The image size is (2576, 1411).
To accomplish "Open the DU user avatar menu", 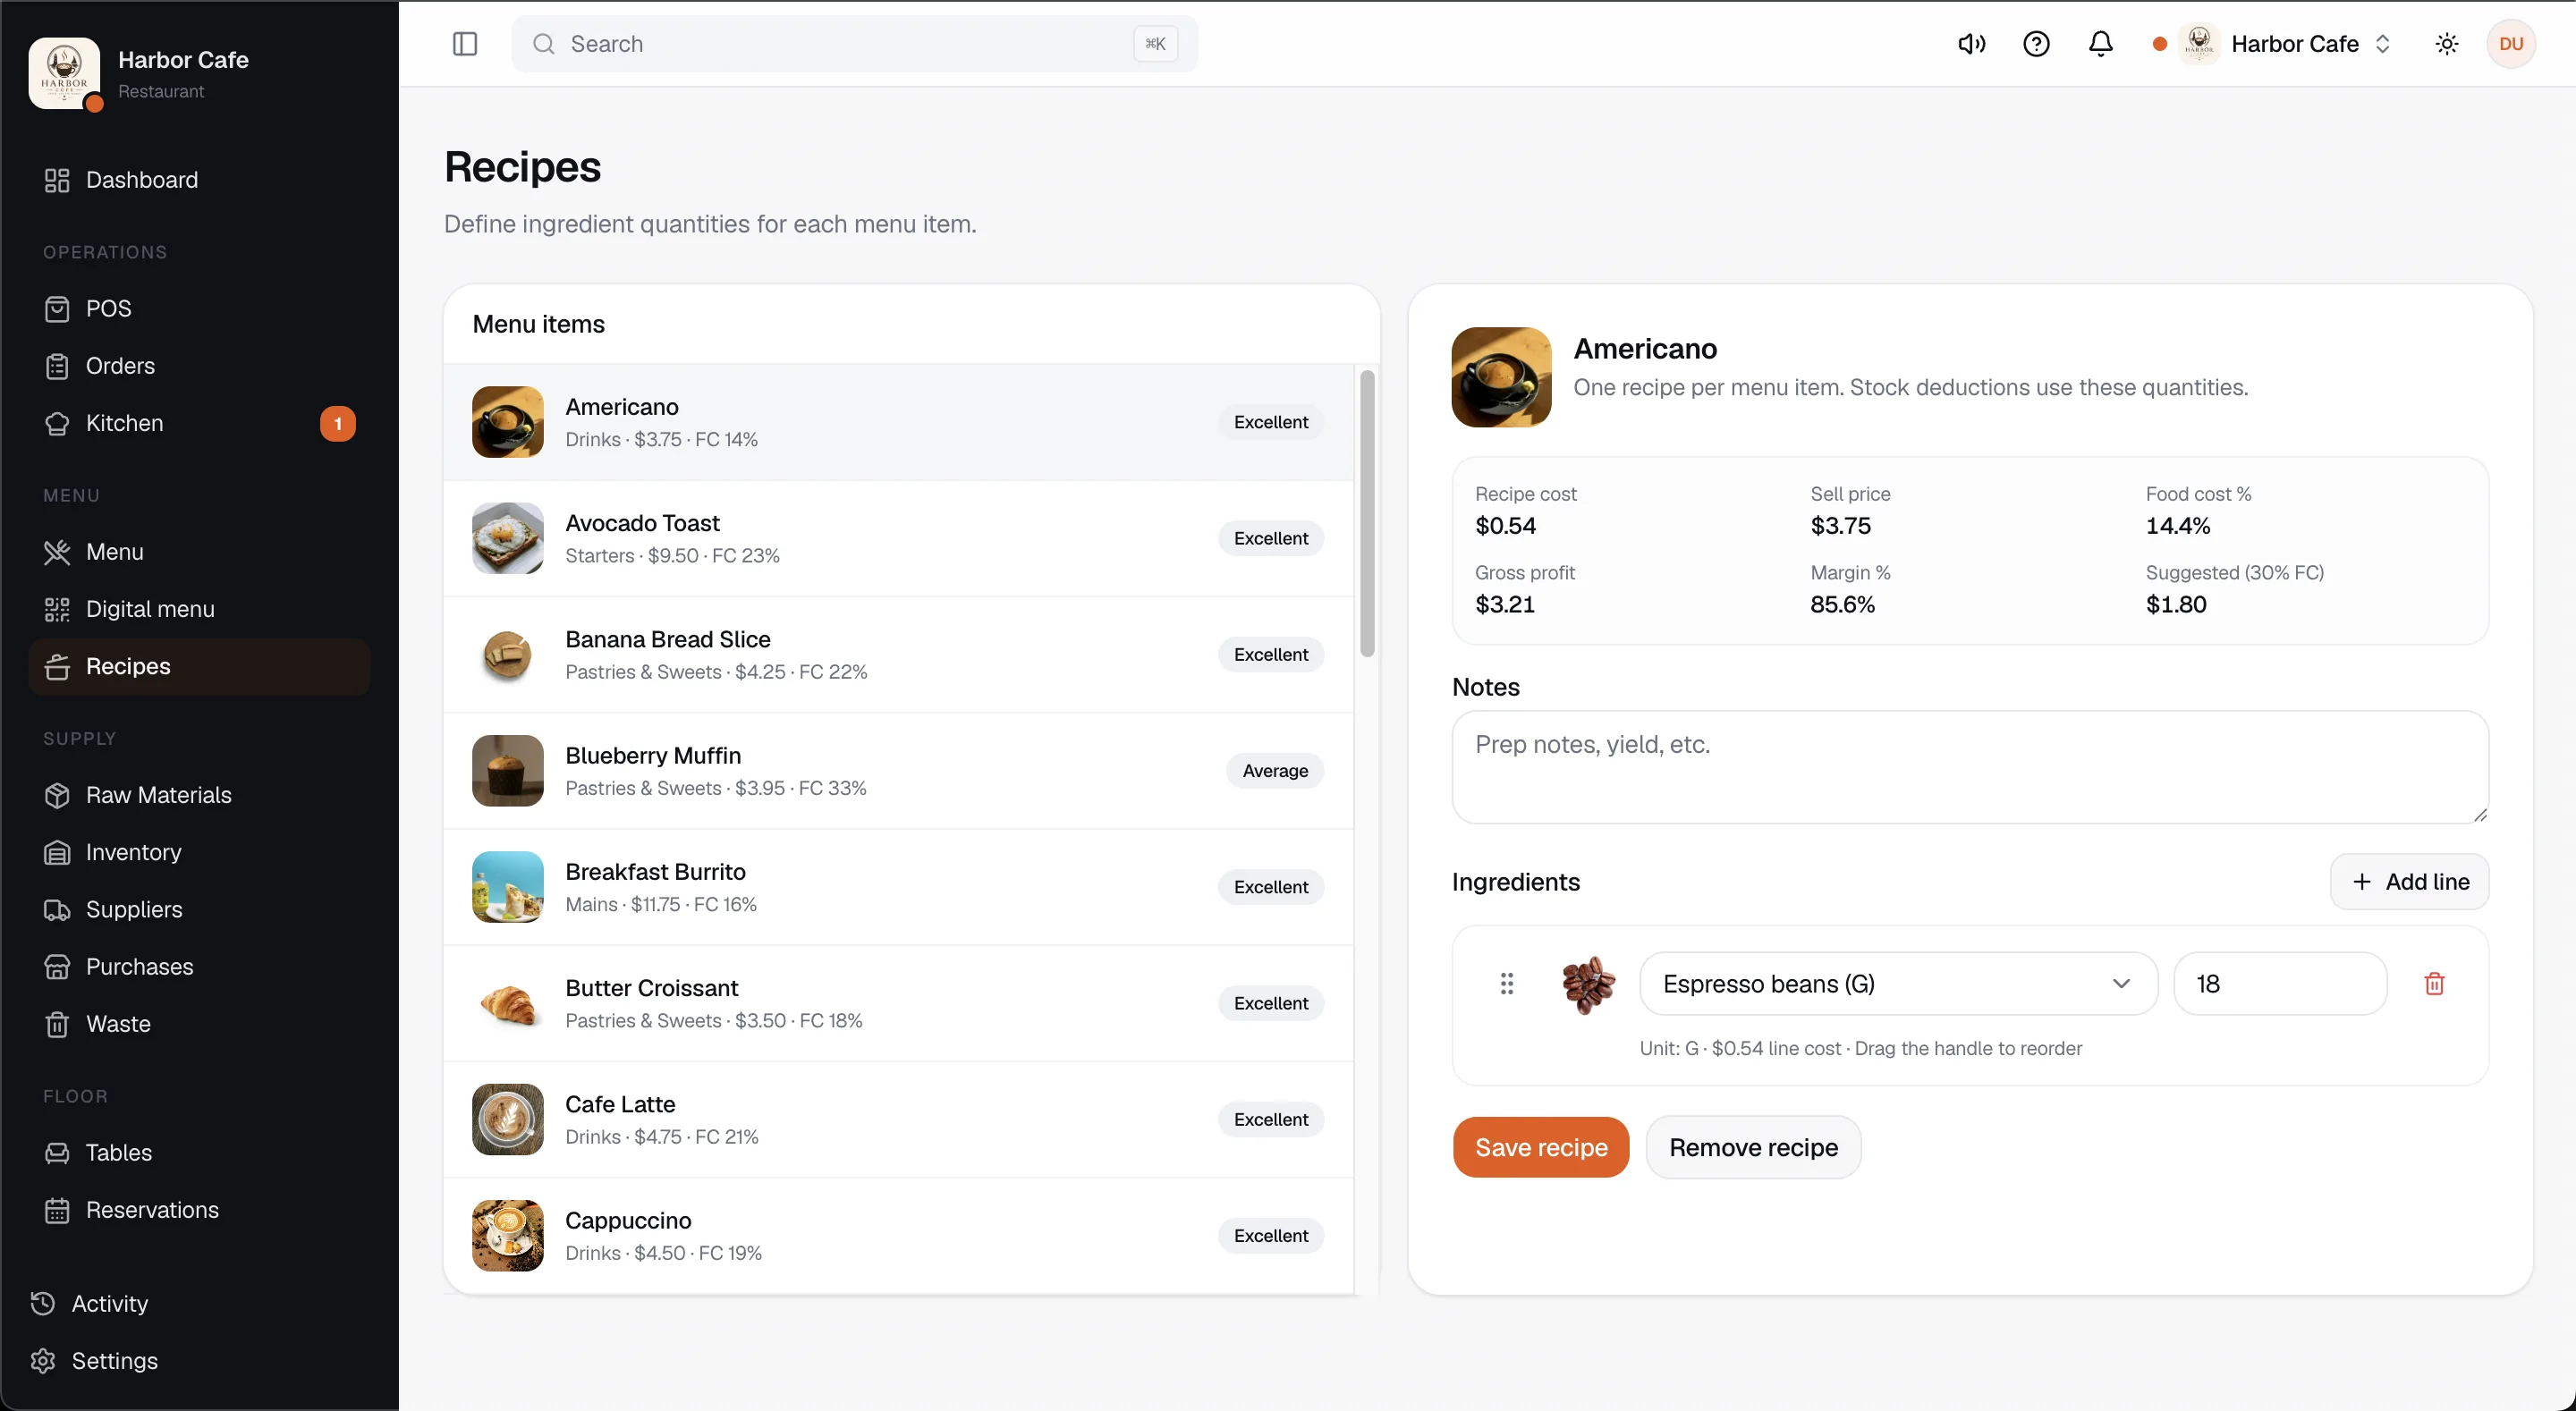I will (x=2511, y=44).
